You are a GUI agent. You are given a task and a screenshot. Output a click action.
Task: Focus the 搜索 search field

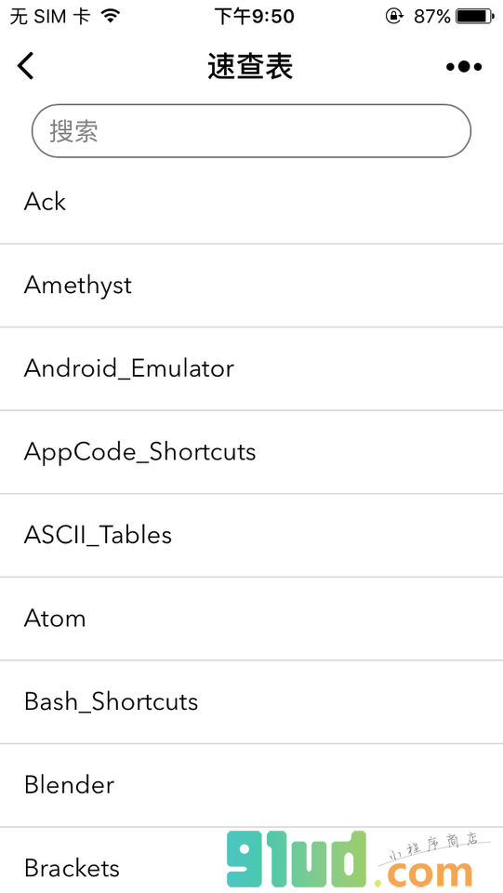[251, 131]
